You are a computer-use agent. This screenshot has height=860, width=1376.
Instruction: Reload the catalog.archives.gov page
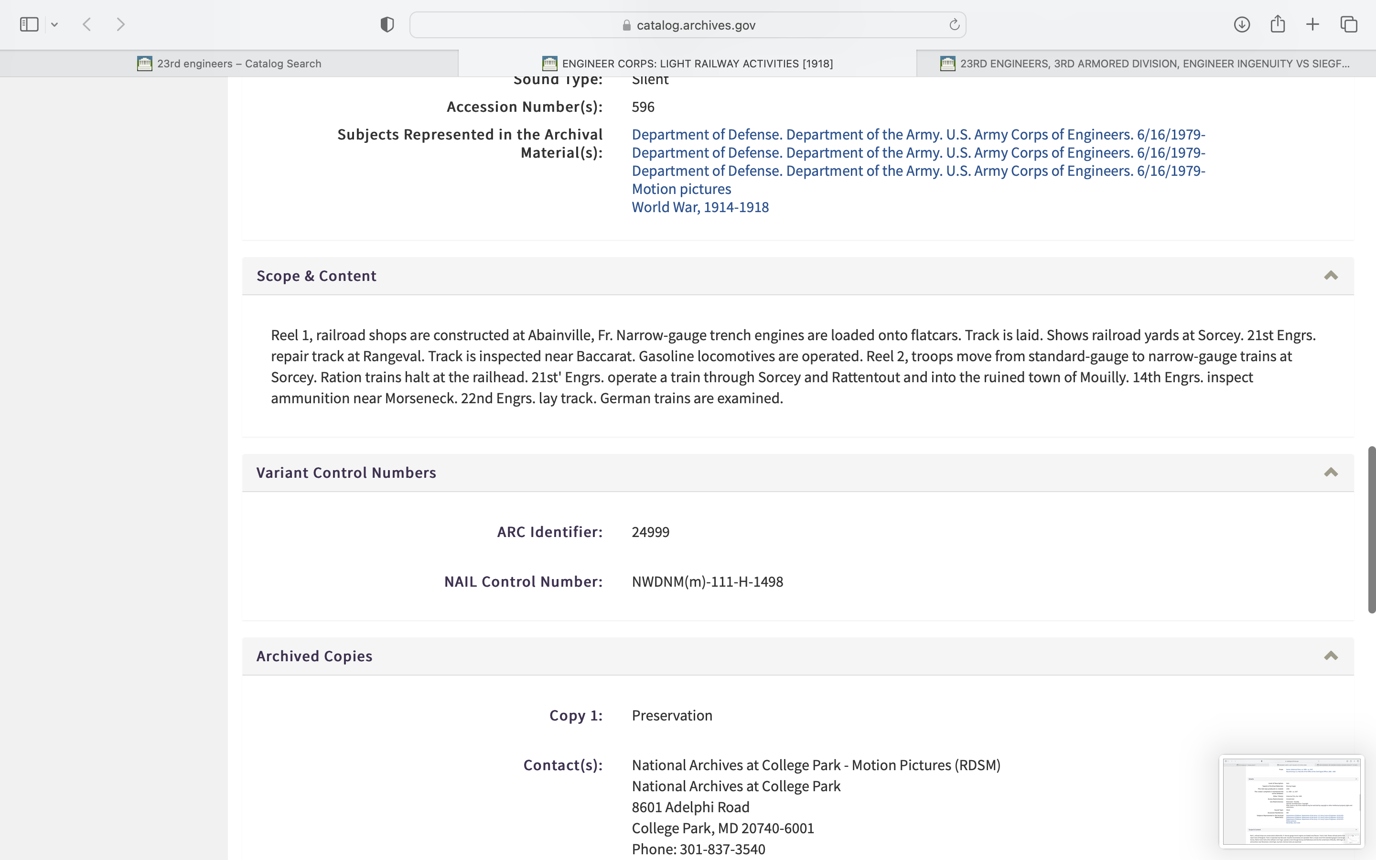(954, 24)
